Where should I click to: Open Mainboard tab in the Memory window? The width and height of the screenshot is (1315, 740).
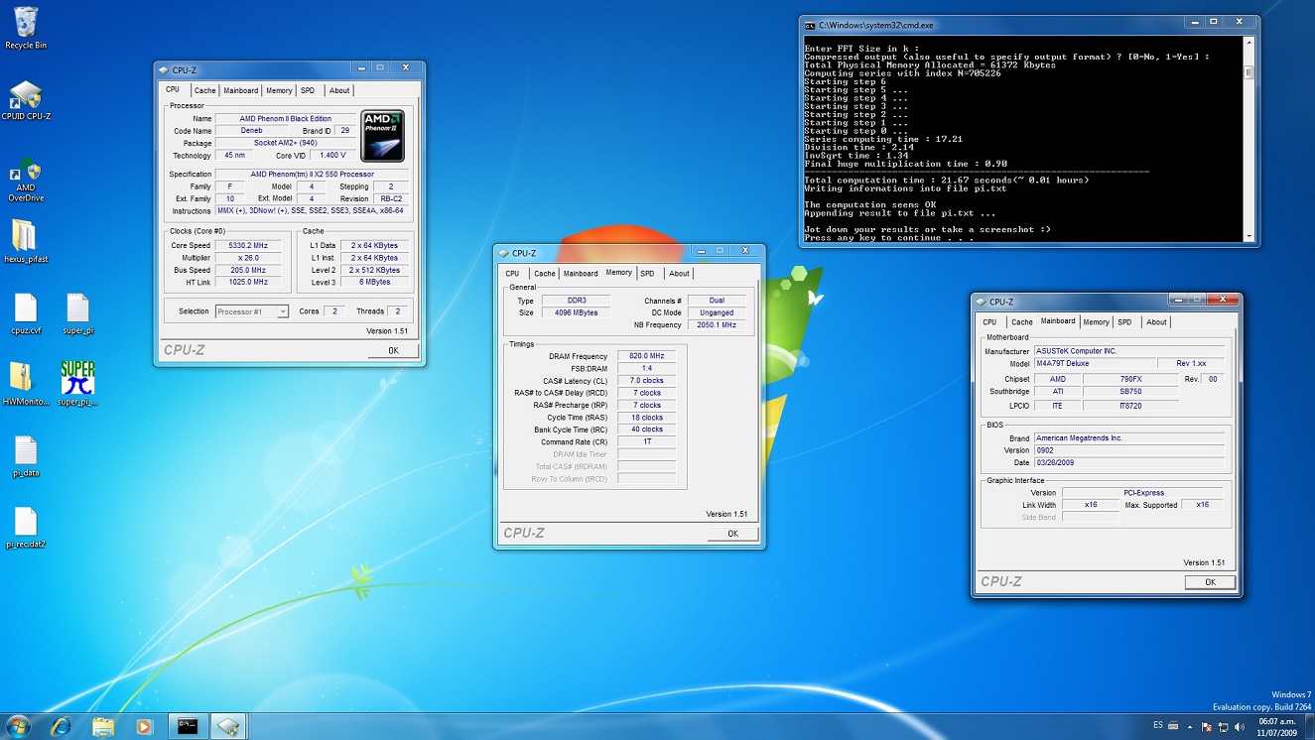(581, 274)
